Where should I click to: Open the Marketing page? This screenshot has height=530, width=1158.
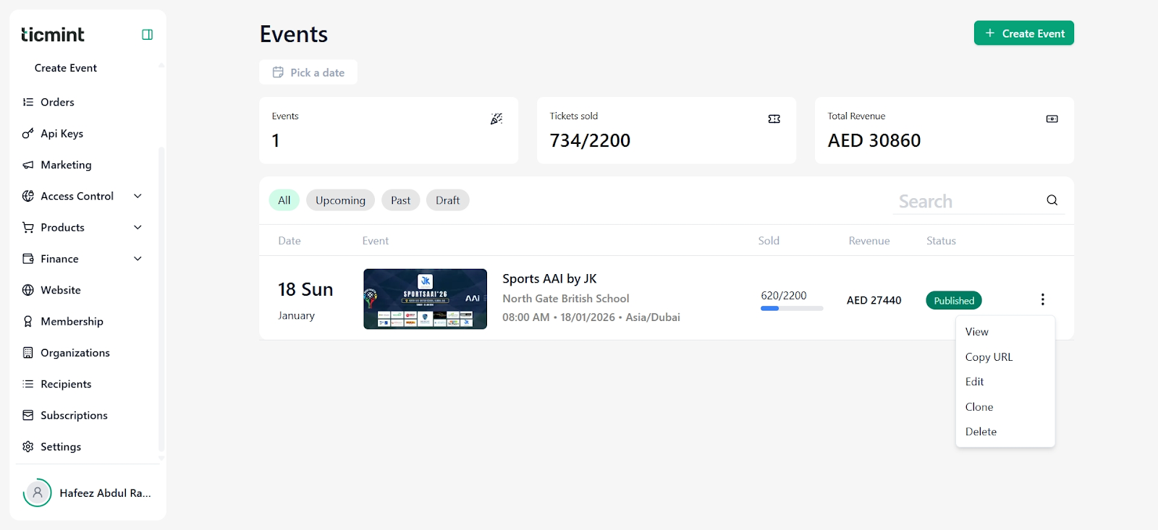[66, 165]
